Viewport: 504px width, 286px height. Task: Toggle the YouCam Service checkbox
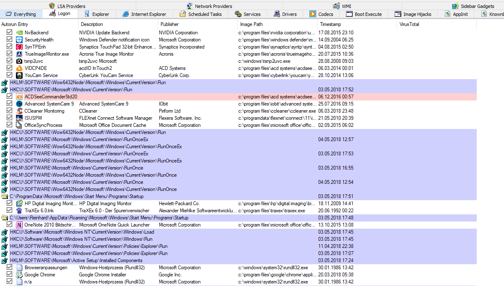pos(10,75)
